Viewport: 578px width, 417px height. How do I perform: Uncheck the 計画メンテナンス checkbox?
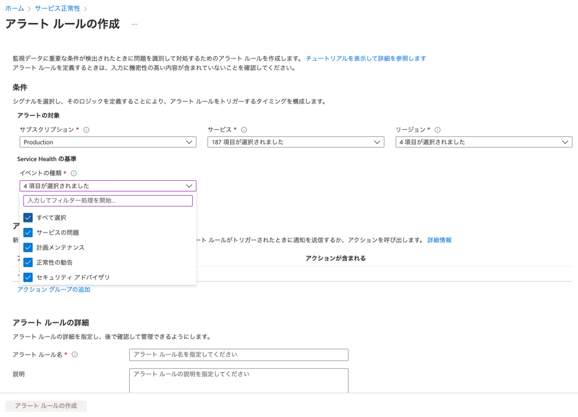click(x=28, y=248)
